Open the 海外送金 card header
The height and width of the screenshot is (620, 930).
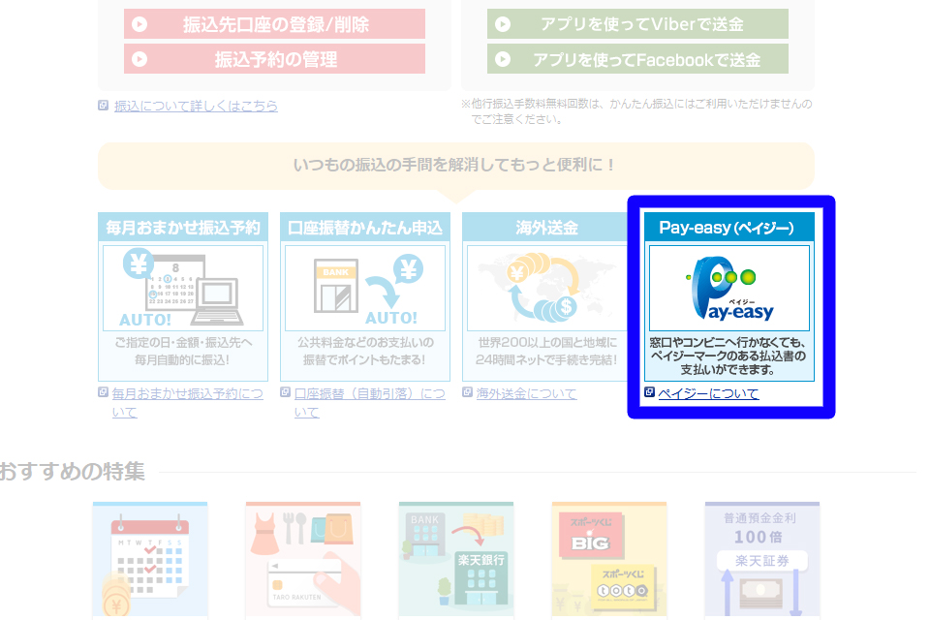[x=546, y=228]
